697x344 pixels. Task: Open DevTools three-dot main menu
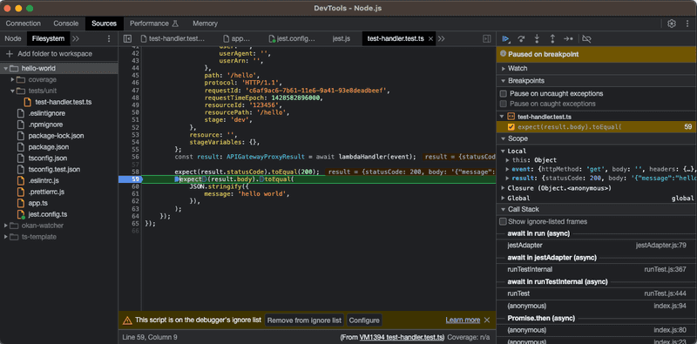(x=687, y=24)
